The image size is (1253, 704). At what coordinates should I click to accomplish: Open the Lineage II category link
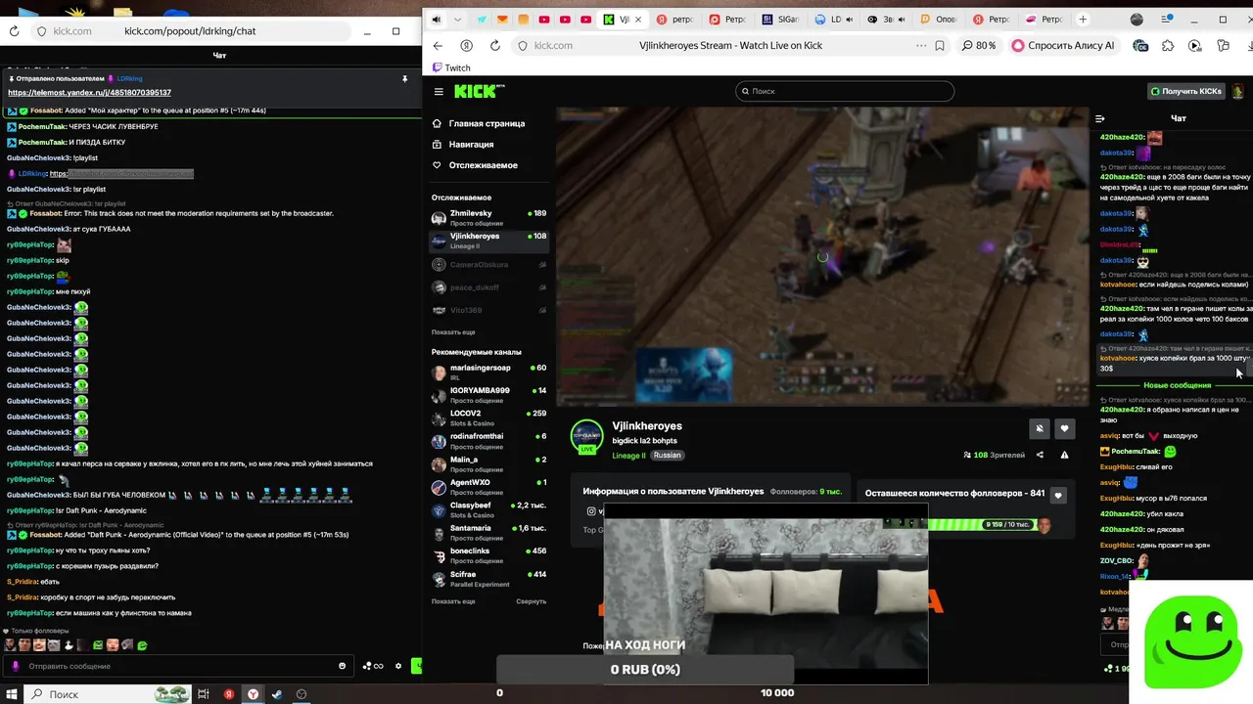[628, 456]
